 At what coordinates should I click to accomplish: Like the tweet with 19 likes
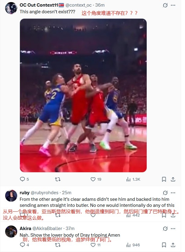click(x=96, y=179)
